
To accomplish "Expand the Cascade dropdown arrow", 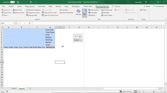I will [x=68, y=10].
